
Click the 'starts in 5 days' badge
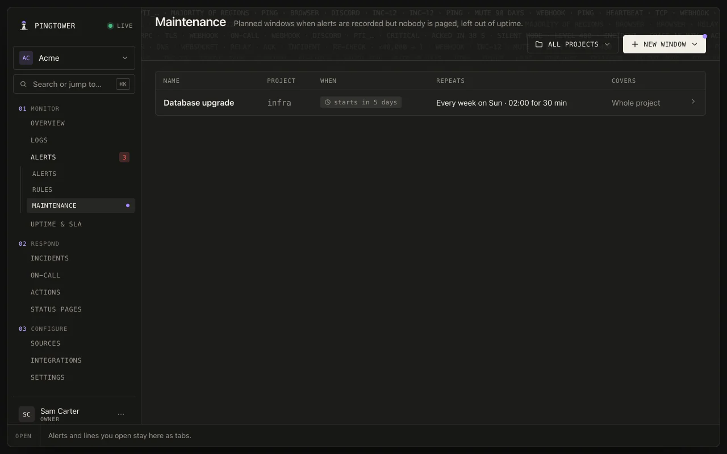tap(361, 102)
